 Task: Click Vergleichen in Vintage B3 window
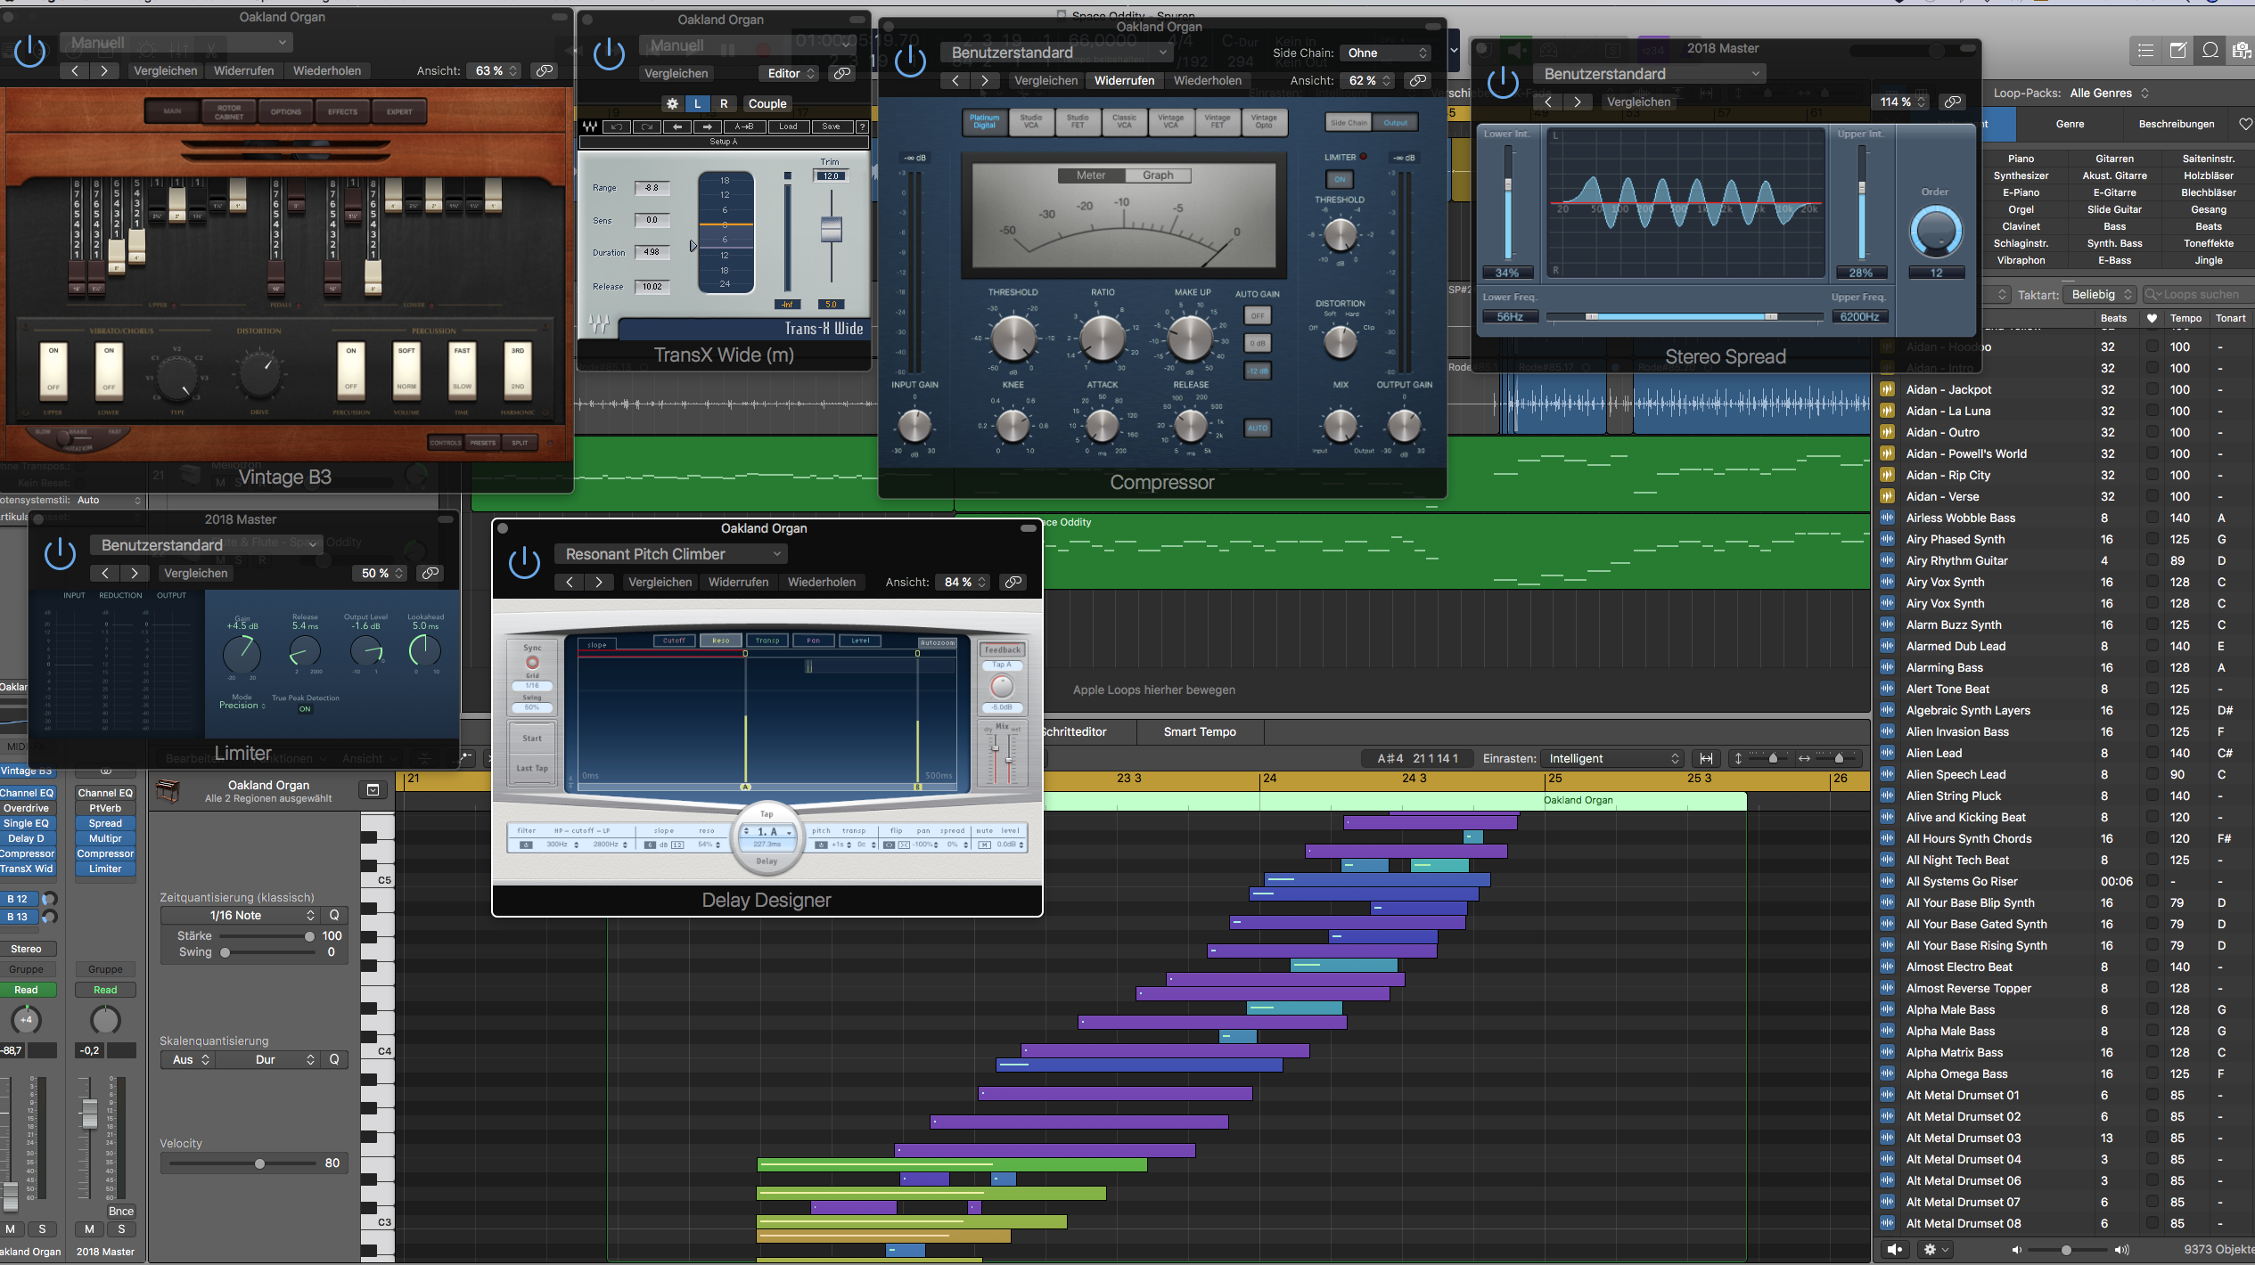(165, 70)
